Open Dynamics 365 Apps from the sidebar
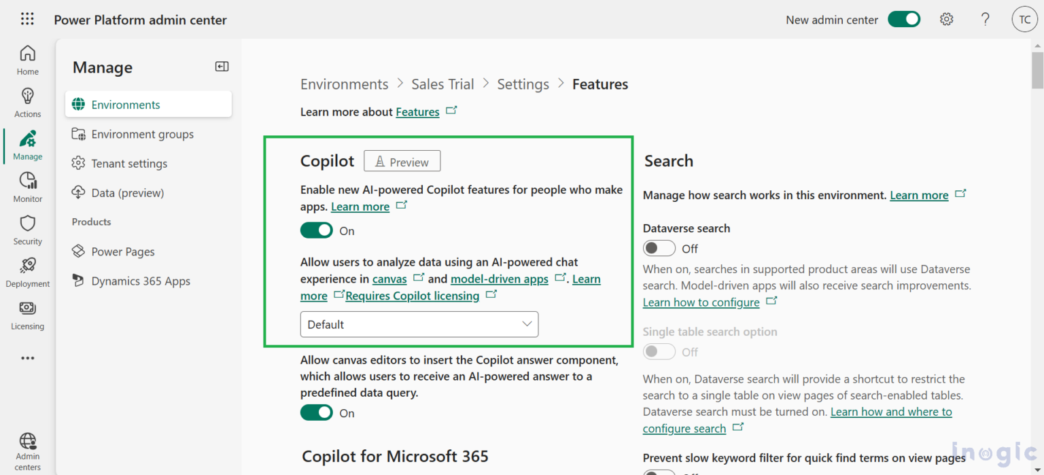 [x=139, y=281]
